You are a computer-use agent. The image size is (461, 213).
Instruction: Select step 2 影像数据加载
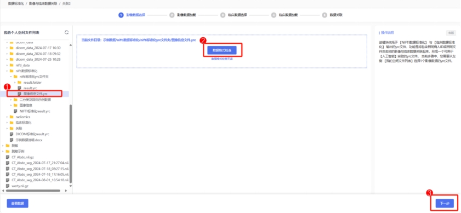tap(183, 15)
